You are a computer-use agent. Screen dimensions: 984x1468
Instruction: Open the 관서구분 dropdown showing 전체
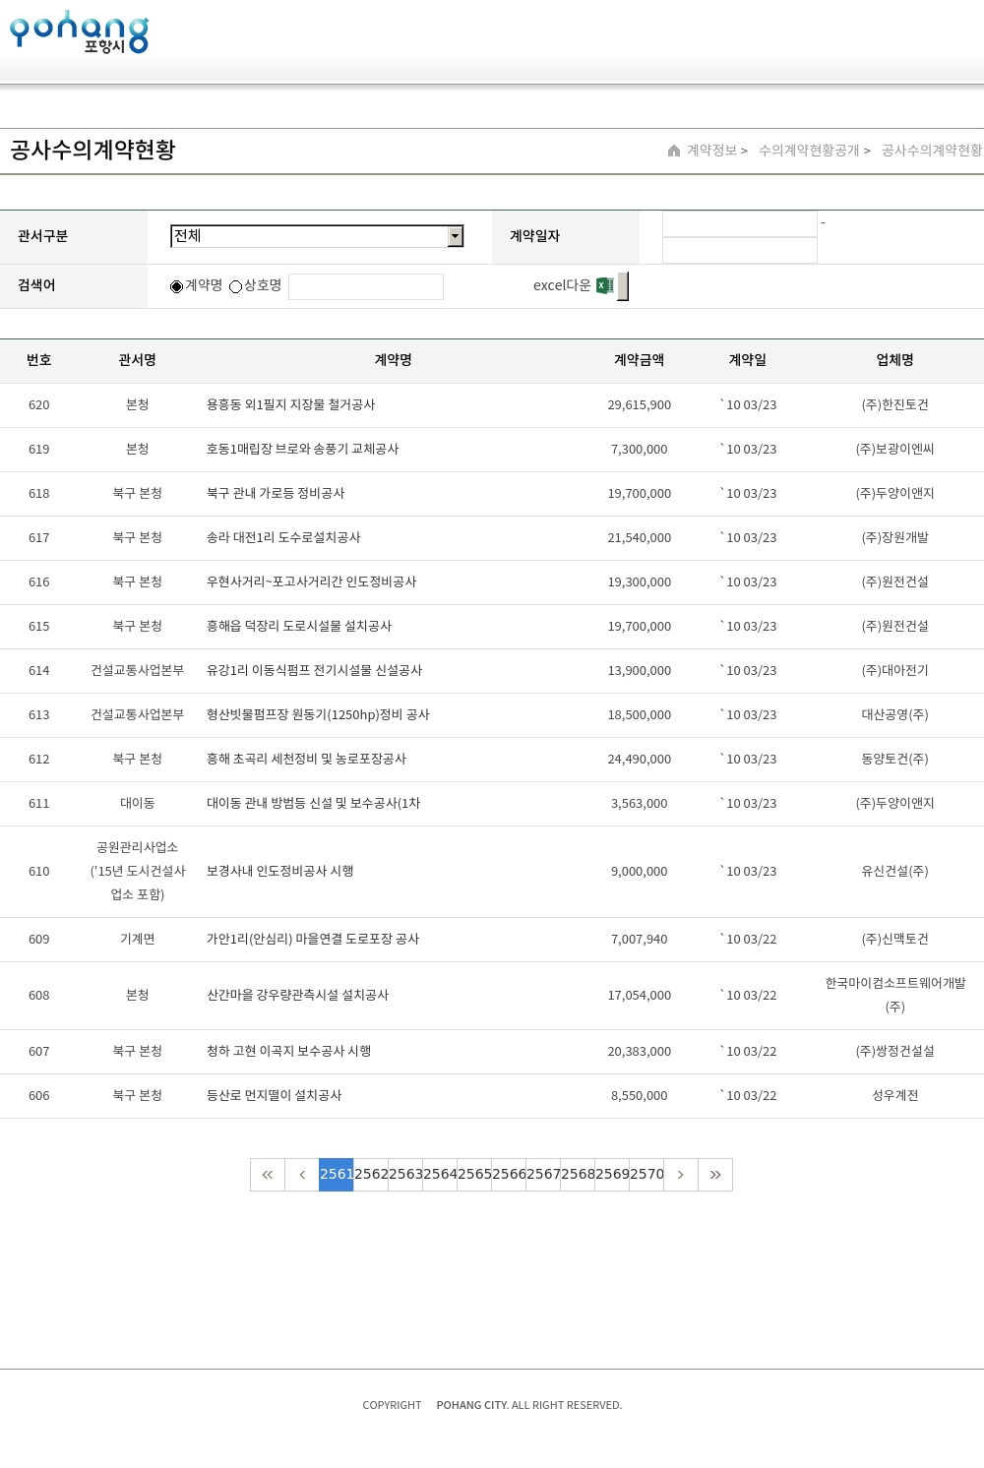pyautogui.click(x=309, y=236)
